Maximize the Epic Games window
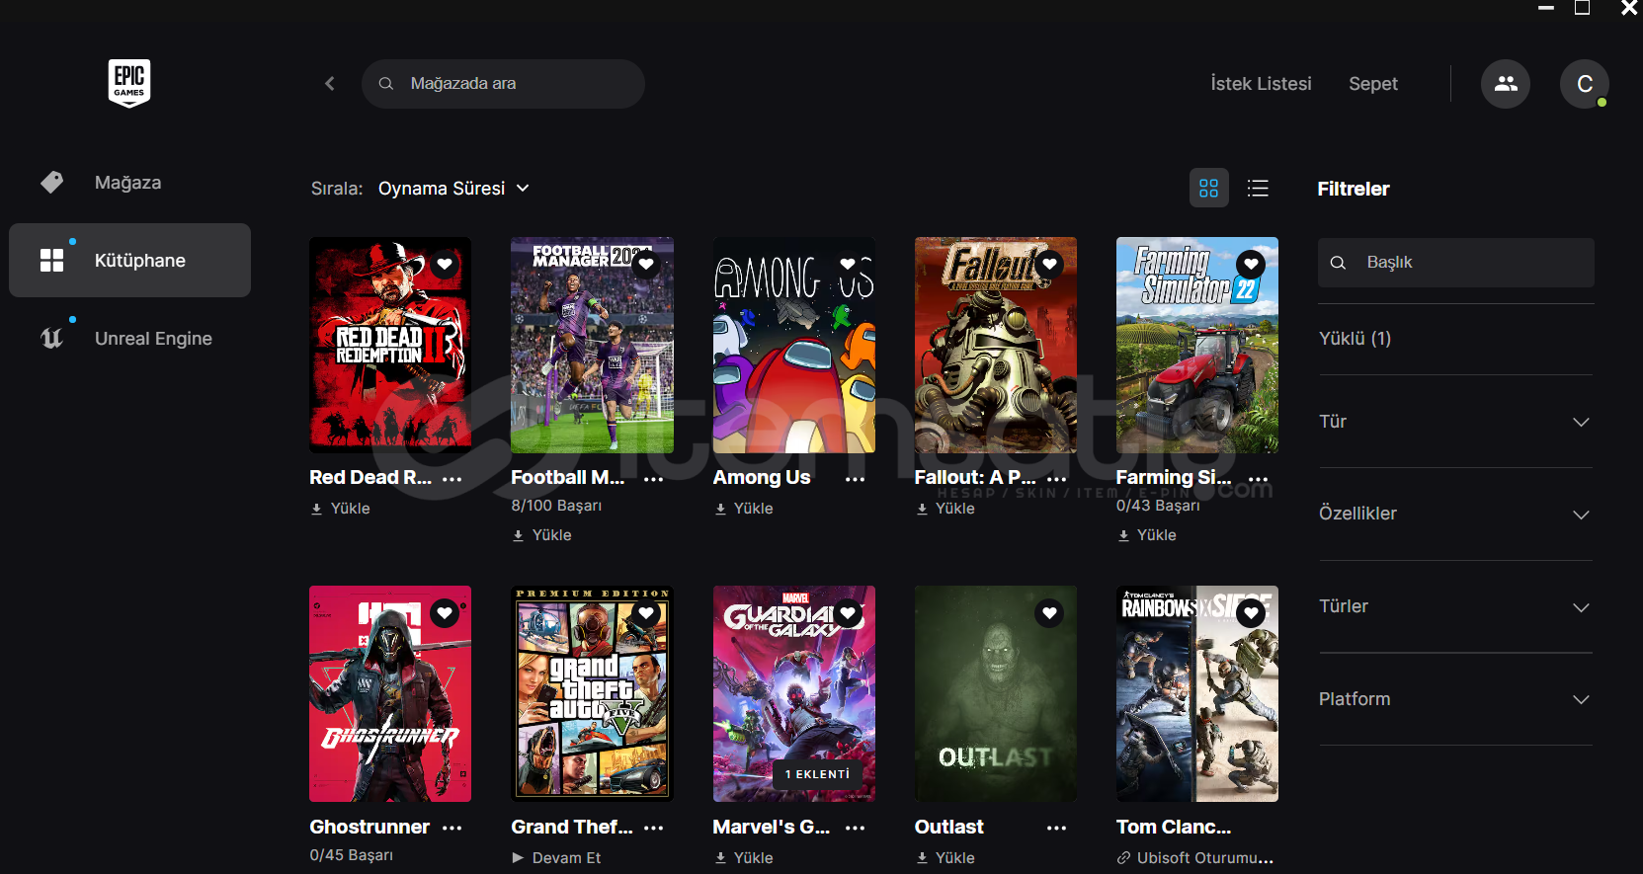Screen dimensions: 1643x874 [x=1582, y=9]
